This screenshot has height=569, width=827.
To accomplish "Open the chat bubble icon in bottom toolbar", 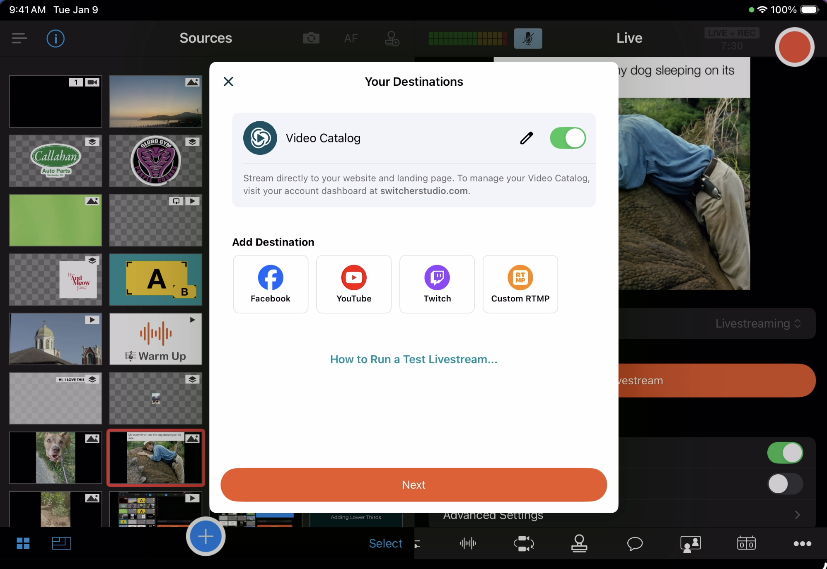I will [x=635, y=543].
